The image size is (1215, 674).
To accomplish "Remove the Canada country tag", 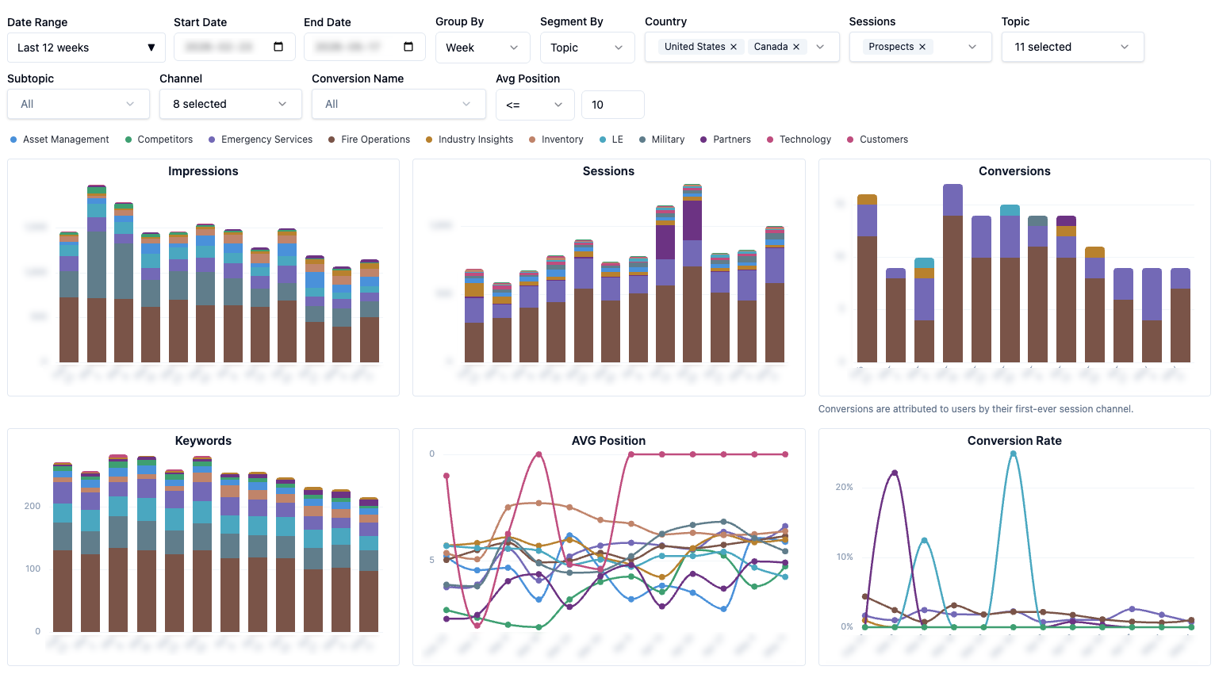I will point(796,47).
